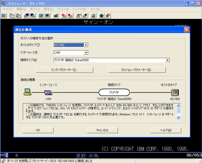Click the 英数 半角 input mode indicator

click(x=87, y=156)
